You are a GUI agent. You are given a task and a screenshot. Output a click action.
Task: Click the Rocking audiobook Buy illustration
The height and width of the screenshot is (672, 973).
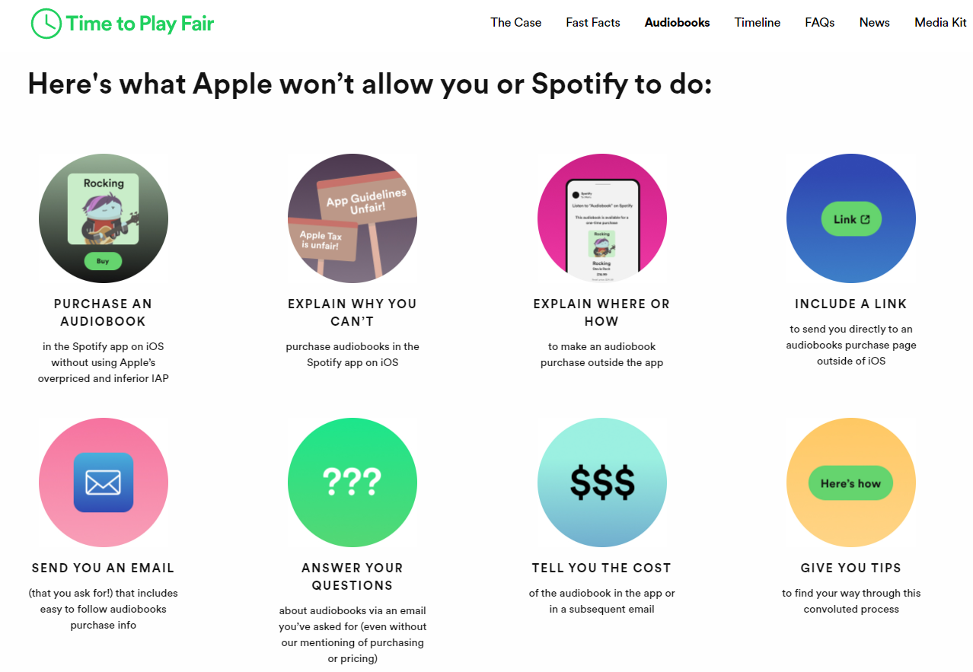click(104, 218)
